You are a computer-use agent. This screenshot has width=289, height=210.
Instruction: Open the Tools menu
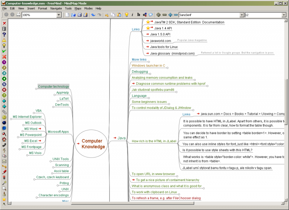coord(68,8)
